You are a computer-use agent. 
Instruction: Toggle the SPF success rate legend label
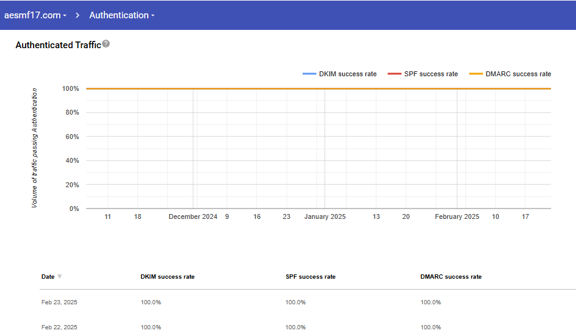[x=431, y=74]
